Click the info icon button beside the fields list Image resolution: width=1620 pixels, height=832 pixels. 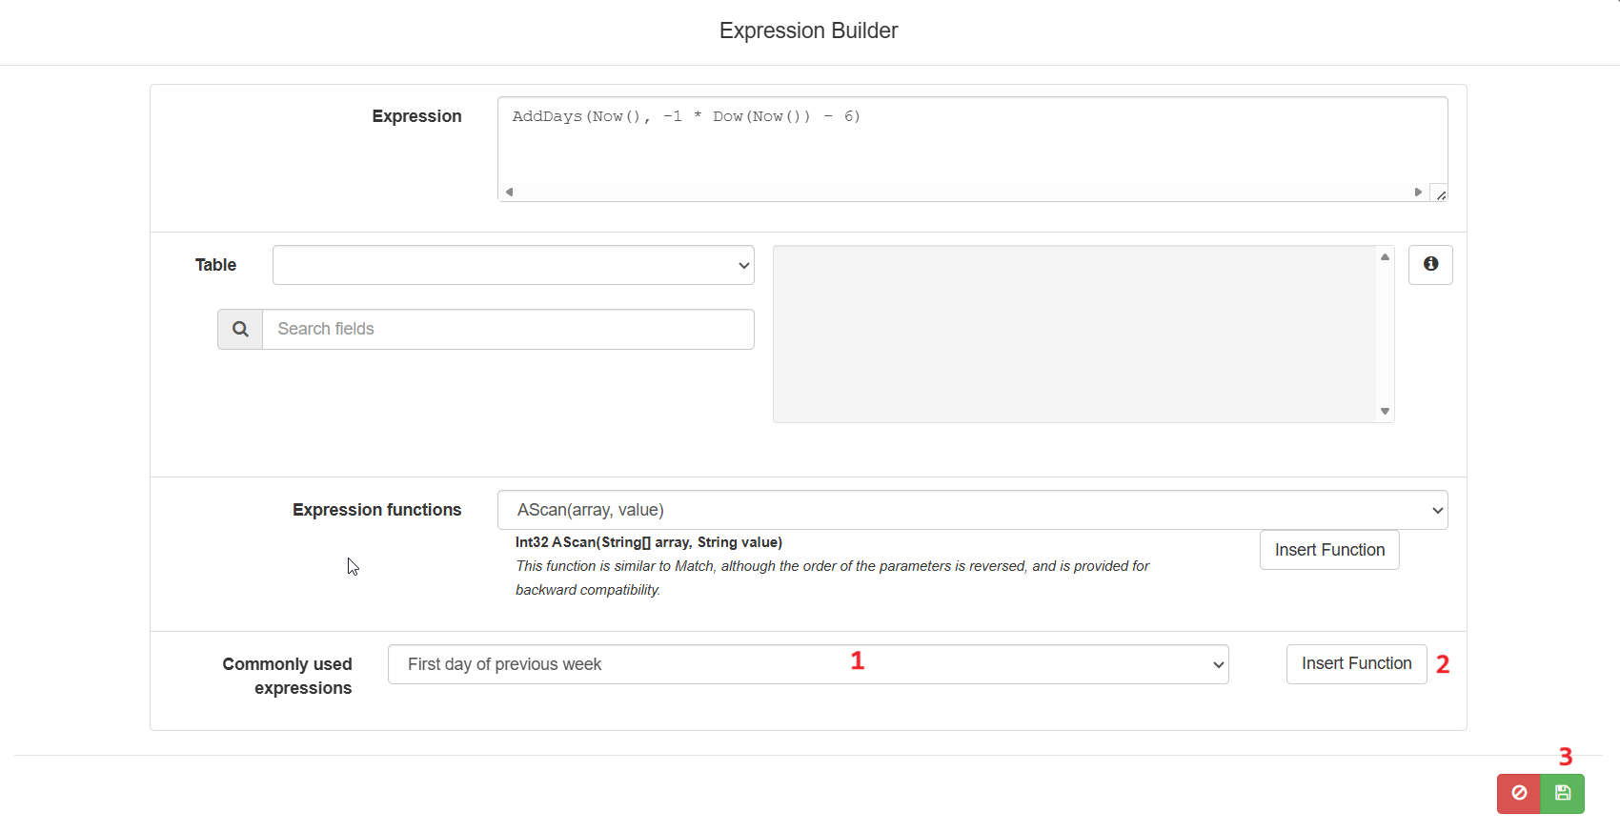pos(1430,264)
